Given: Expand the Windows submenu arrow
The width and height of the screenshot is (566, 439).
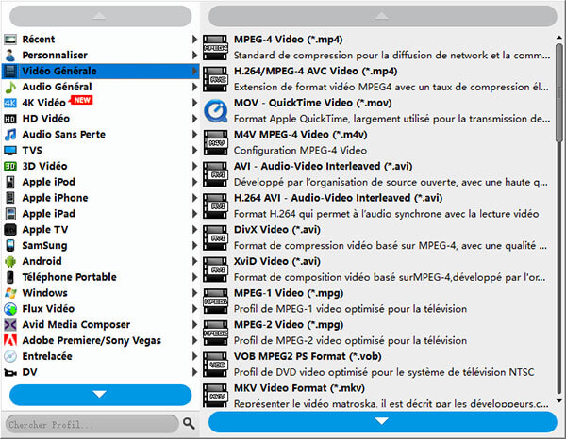Looking at the screenshot, I should [194, 293].
